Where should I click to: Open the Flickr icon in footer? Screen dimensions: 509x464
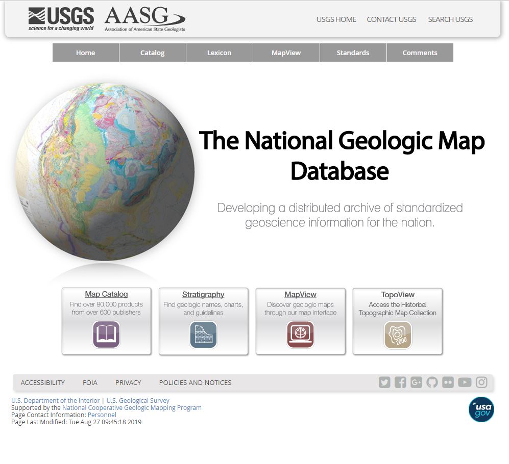pyautogui.click(x=448, y=382)
